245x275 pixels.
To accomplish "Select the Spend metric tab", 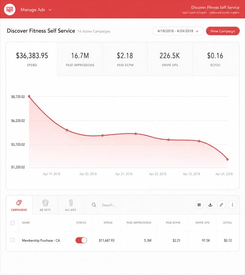I will [x=32, y=59].
